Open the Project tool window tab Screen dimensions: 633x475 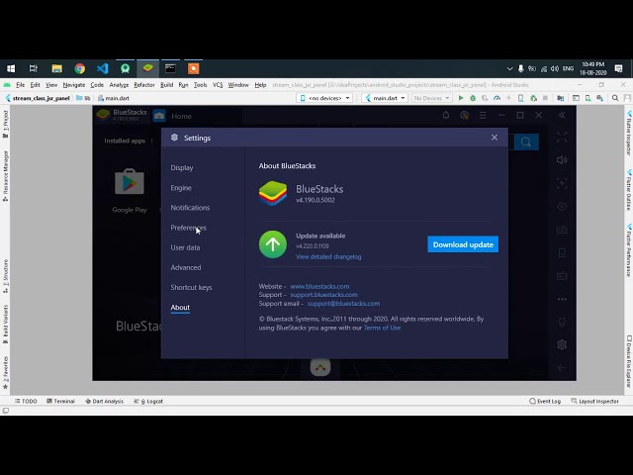[x=5, y=124]
